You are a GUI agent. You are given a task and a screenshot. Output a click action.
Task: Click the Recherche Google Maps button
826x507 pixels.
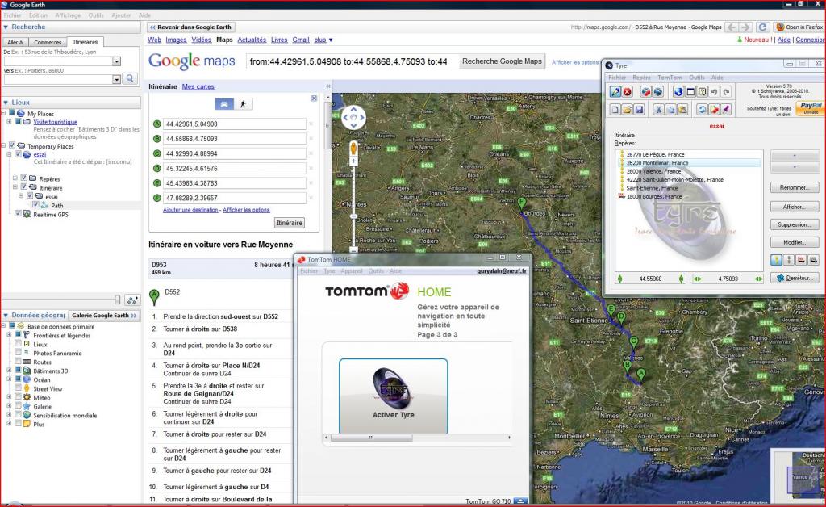coord(502,61)
